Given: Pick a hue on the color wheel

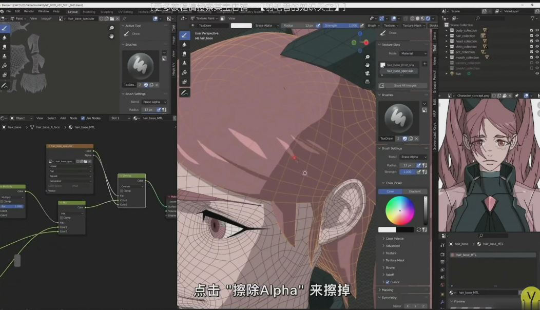Looking at the screenshot, I should pyautogui.click(x=400, y=210).
